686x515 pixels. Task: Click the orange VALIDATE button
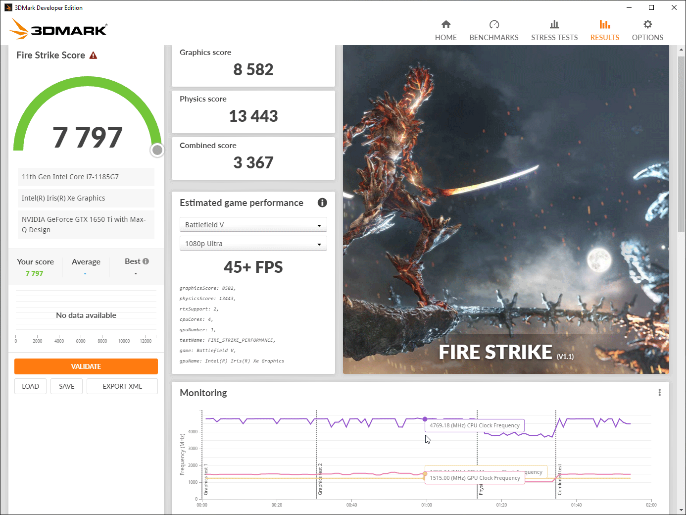pos(86,366)
